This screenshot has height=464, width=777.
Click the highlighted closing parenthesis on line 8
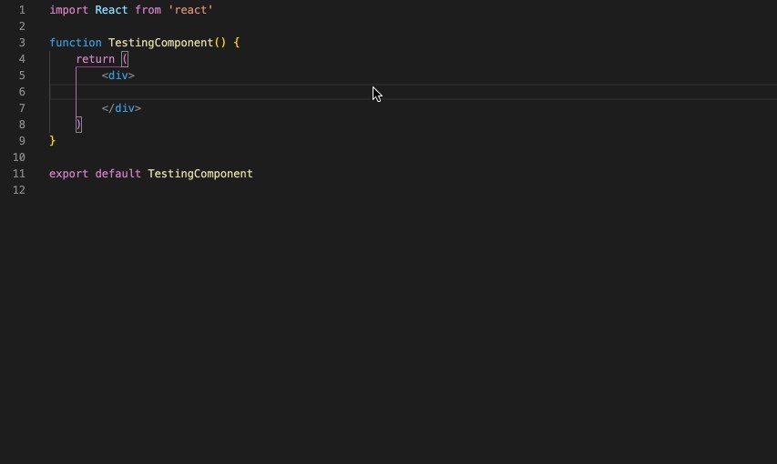[78, 125]
